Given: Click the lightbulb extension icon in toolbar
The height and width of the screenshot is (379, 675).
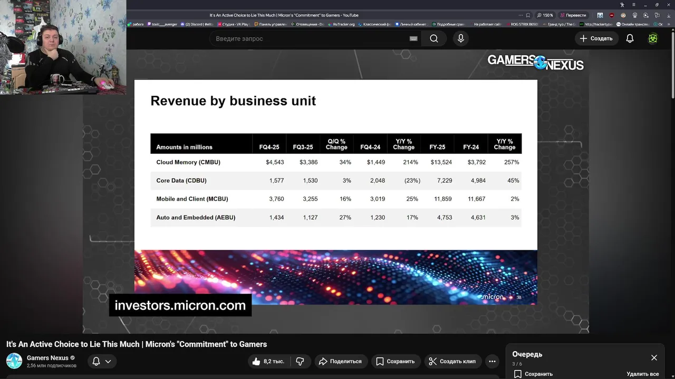Looking at the screenshot, I should click(x=634, y=15).
